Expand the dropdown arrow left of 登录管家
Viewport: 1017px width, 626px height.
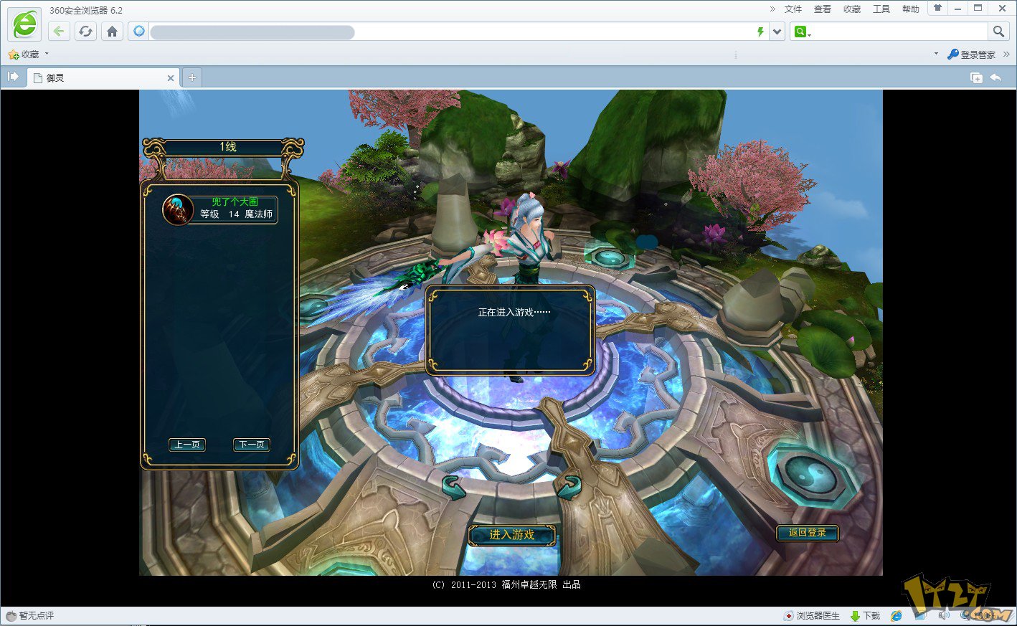tap(936, 54)
